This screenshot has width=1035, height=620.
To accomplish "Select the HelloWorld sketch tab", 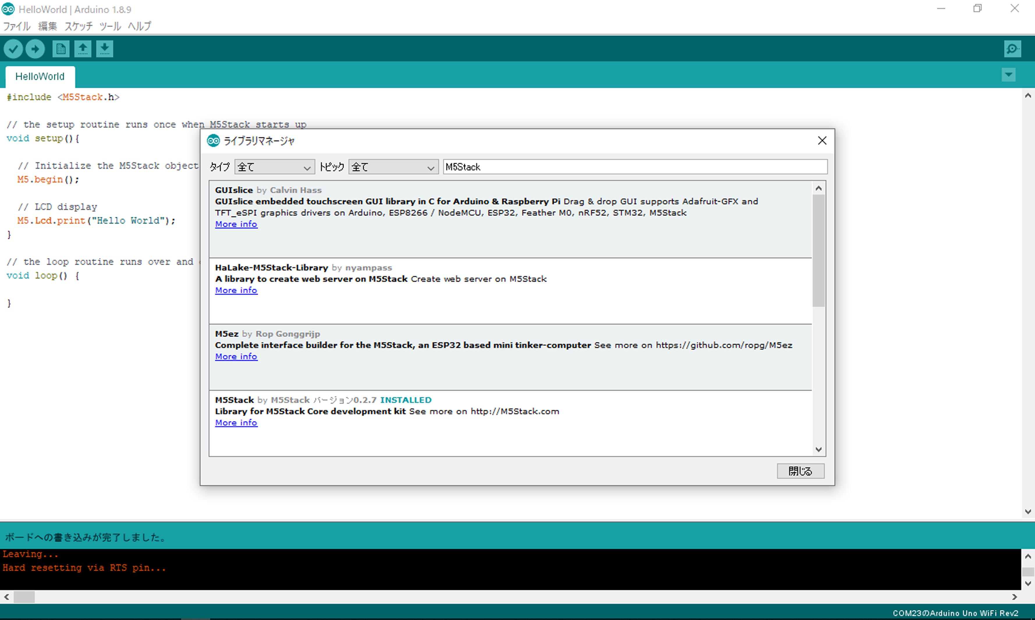I will [x=40, y=77].
